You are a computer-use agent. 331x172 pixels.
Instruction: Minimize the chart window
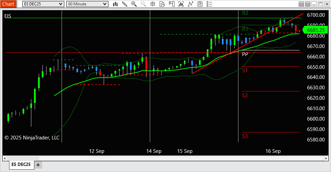click(314, 4)
